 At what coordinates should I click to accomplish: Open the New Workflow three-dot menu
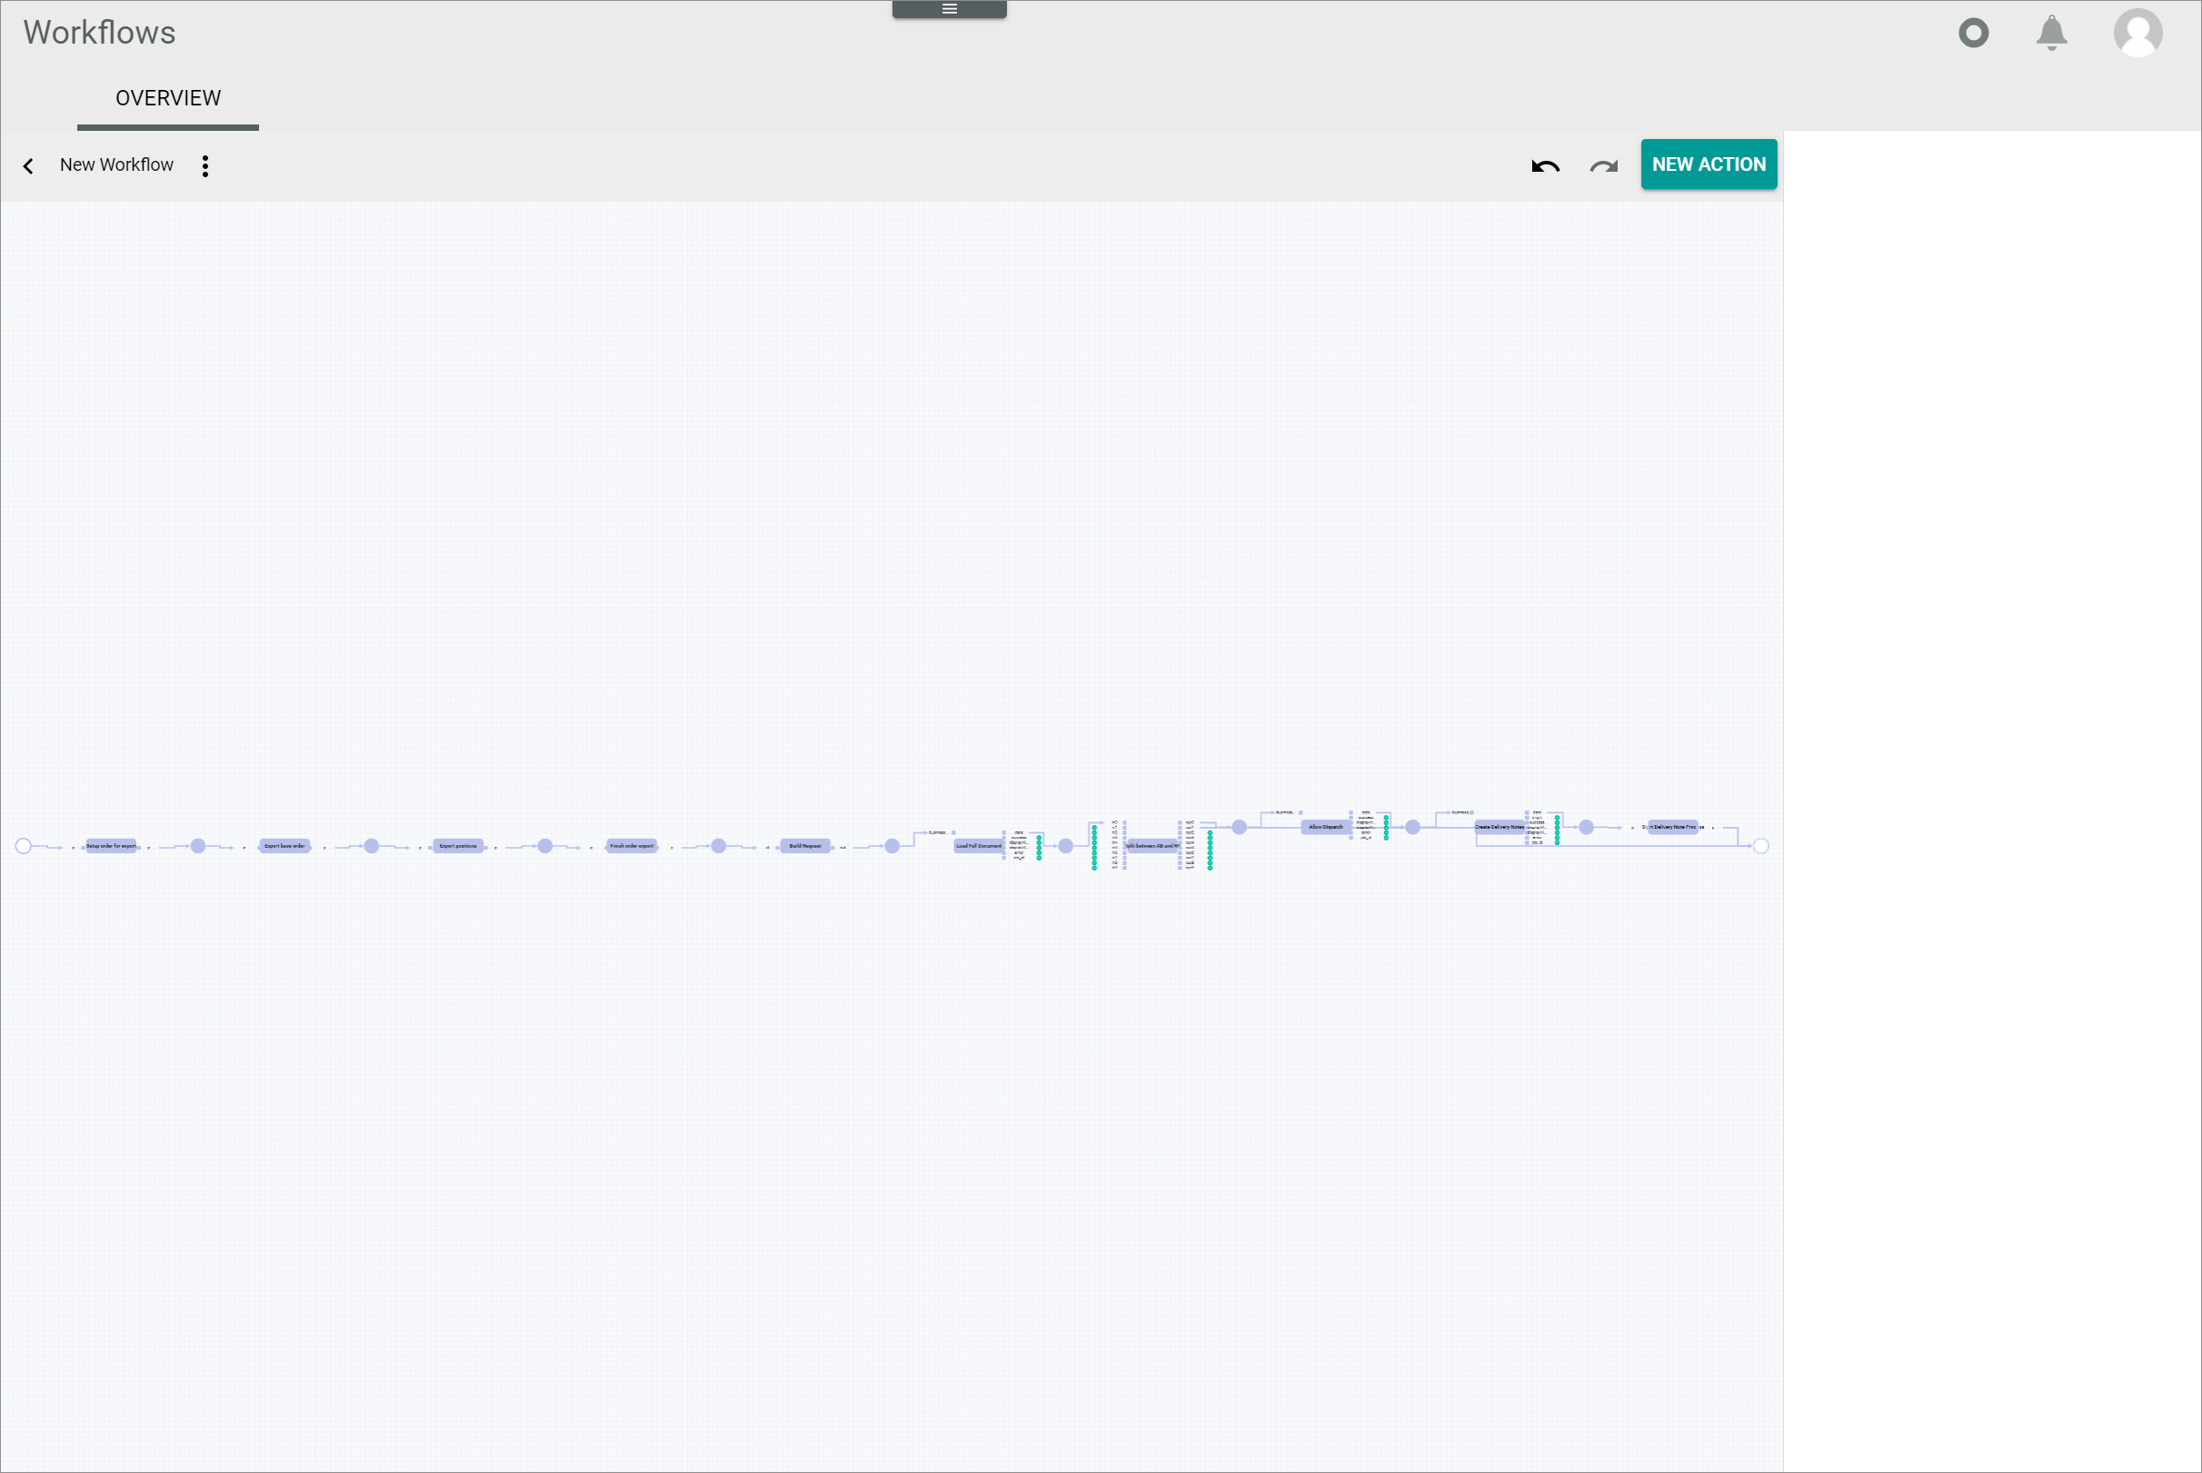click(x=204, y=166)
